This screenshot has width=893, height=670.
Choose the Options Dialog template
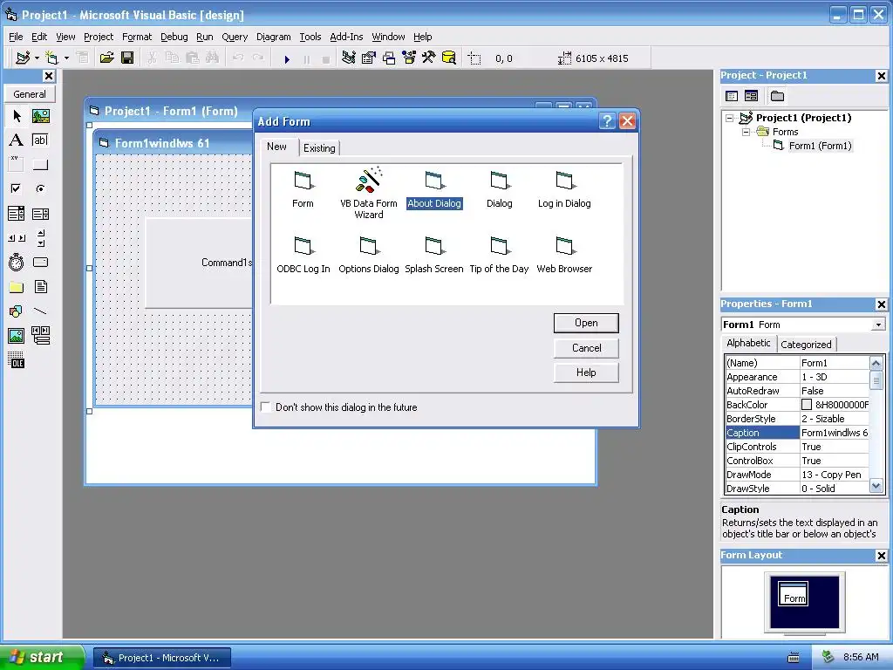click(369, 256)
